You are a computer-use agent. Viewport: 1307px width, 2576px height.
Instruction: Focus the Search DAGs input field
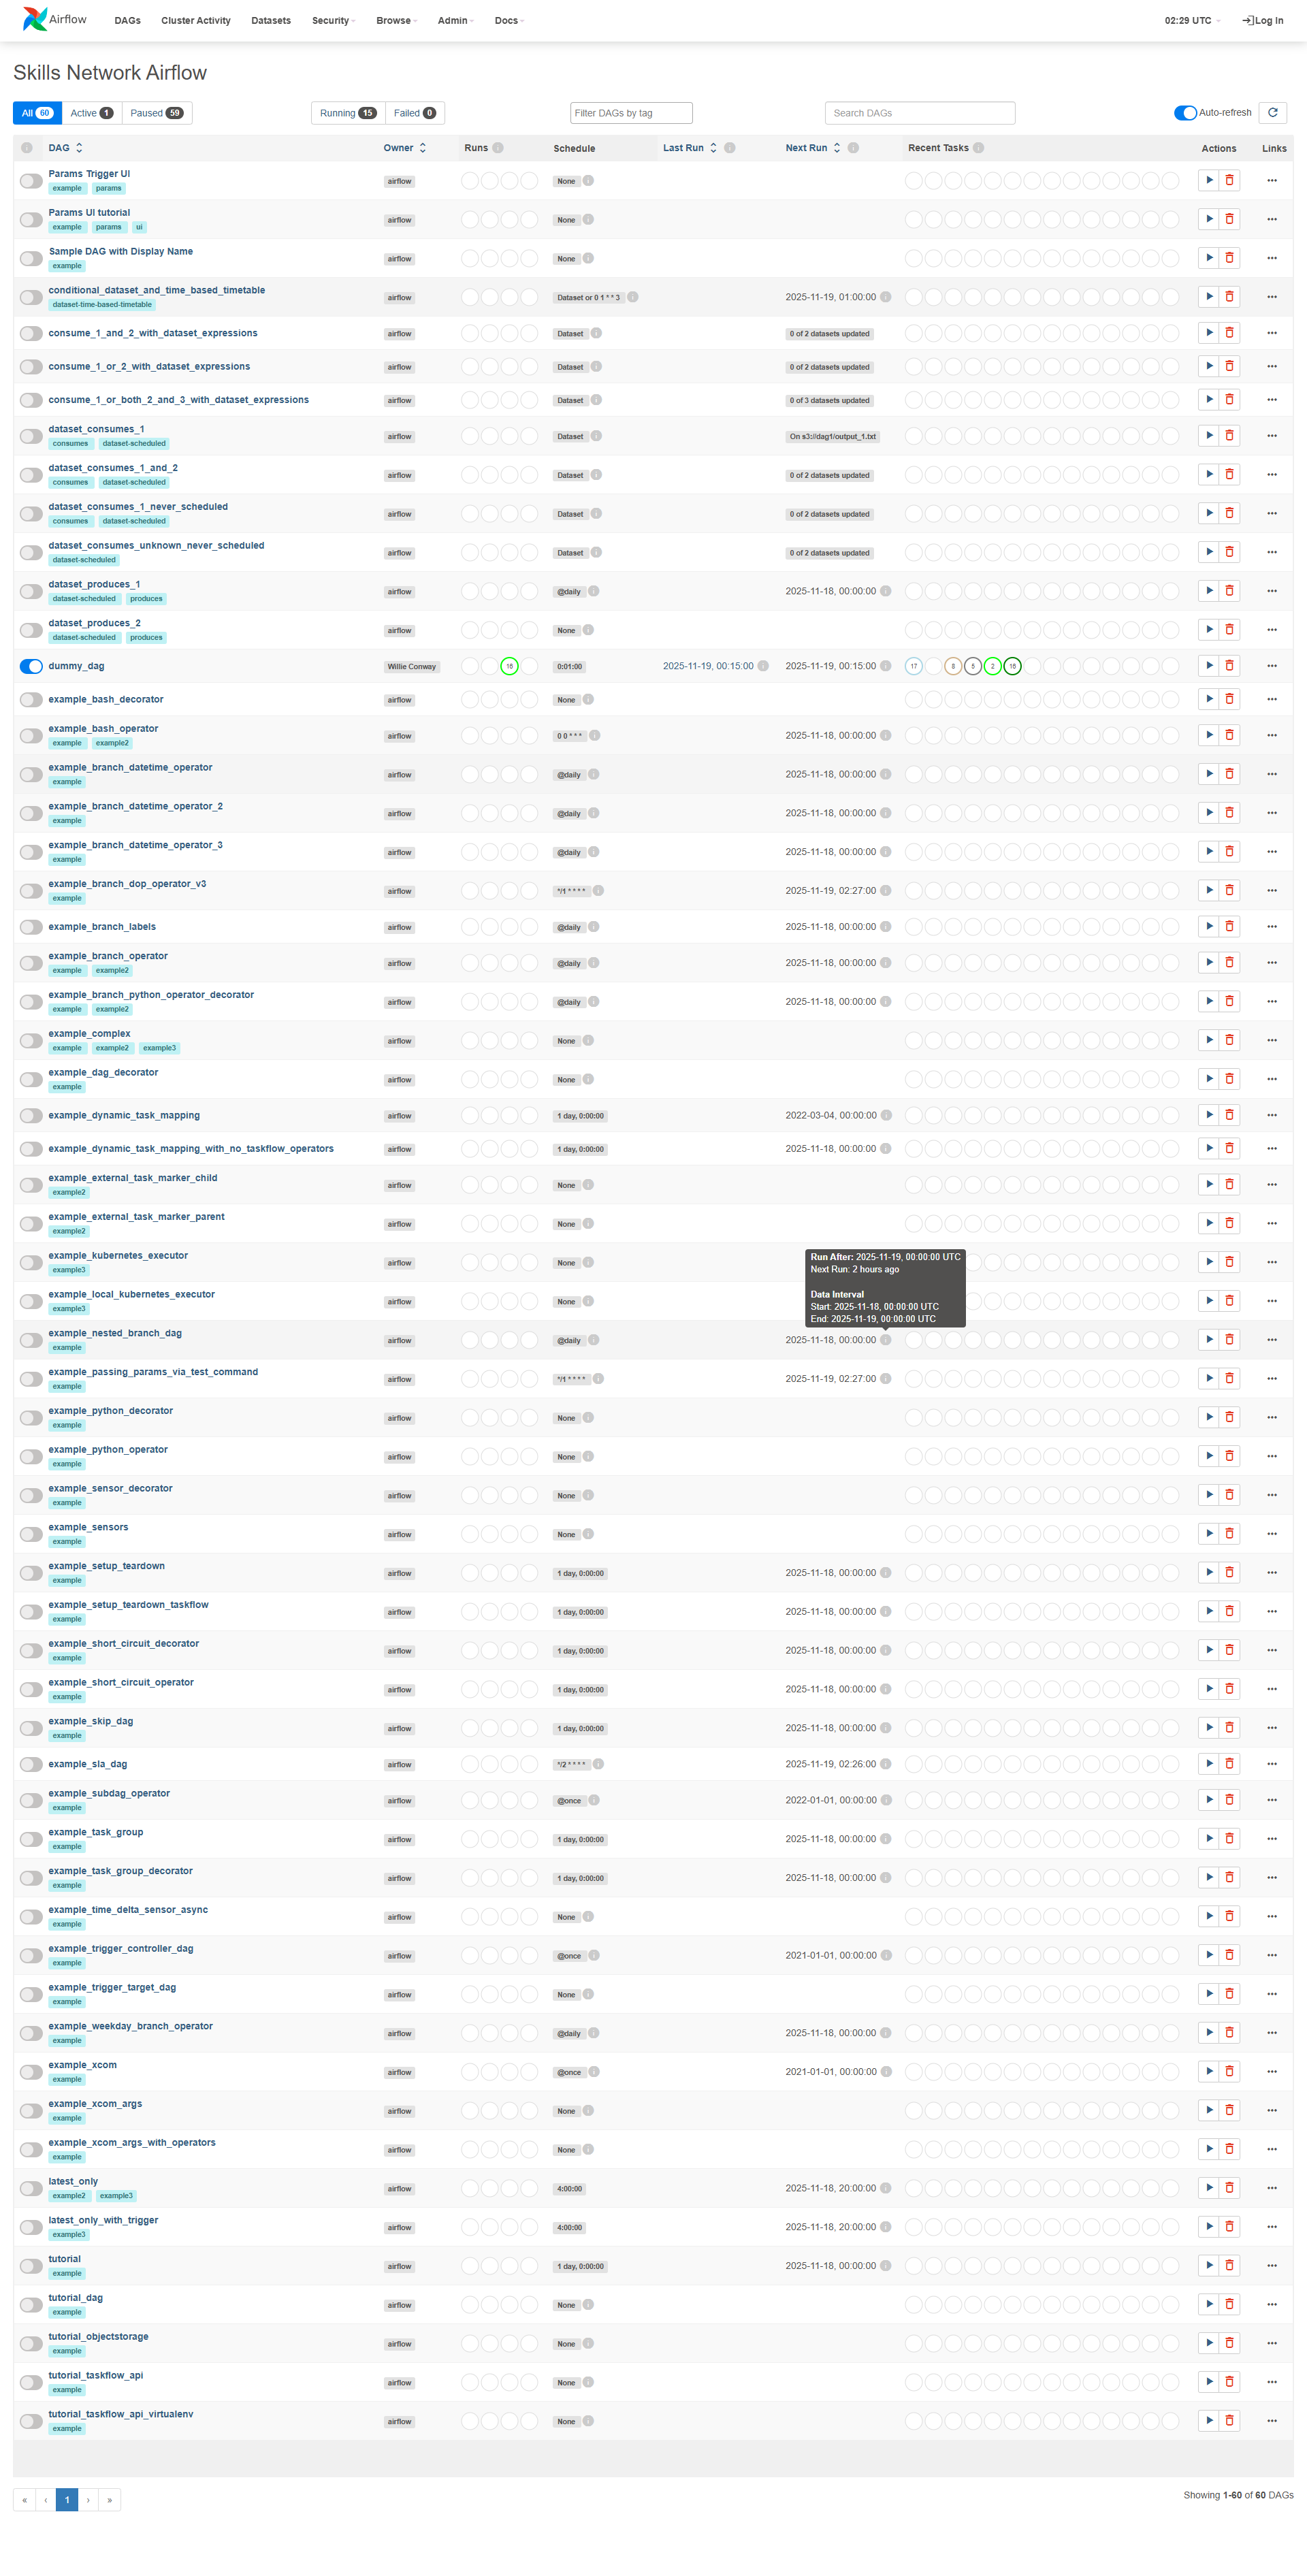coord(919,113)
